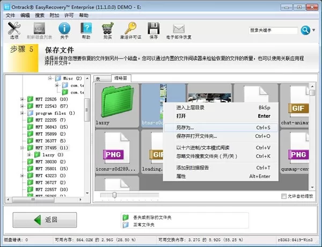Choose 添加到扫描报告 menu entry

(x=221, y=168)
